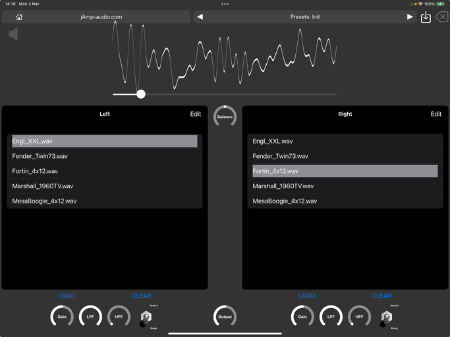Go to the next preset arrow
This screenshot has width=450, height=337.
410,17
